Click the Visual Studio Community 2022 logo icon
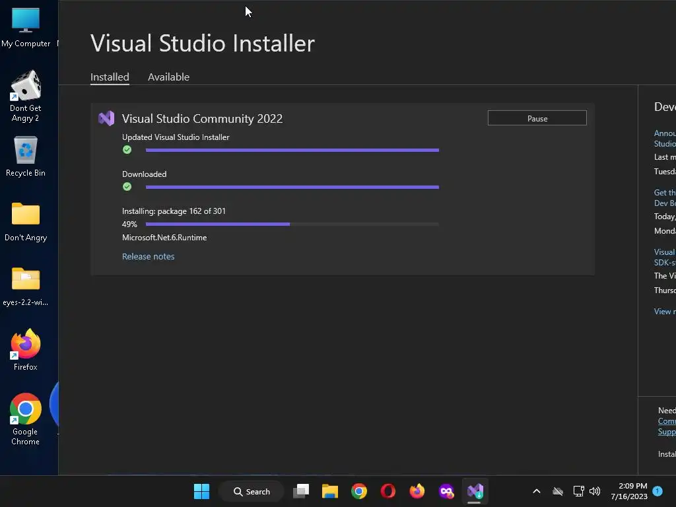Screen dimensions: 676x507 pyautogui.click(x=106, y=118)
